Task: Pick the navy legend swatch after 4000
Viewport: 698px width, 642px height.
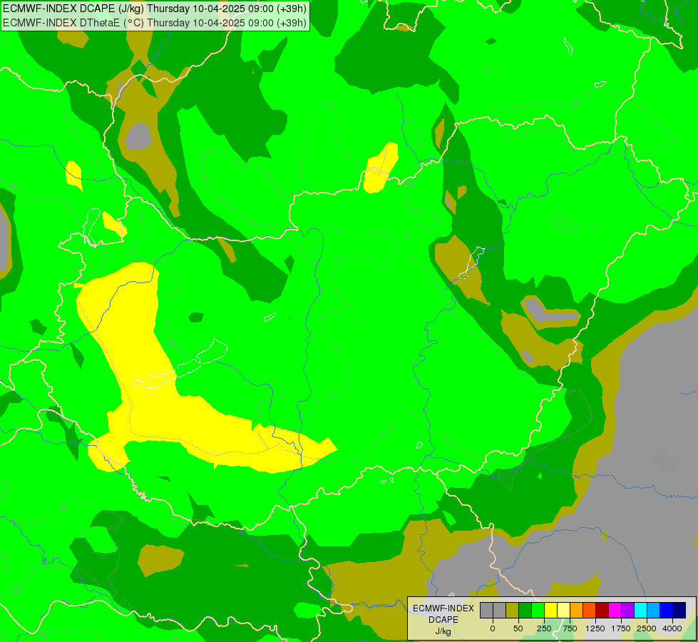Action: pyautogui.click(x=679, y=610)
